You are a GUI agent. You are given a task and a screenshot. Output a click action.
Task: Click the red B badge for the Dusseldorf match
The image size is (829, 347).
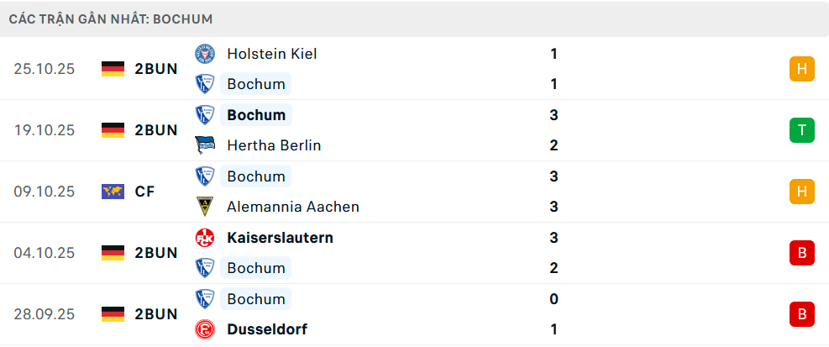pyautogui.click(x=801, y=314)
